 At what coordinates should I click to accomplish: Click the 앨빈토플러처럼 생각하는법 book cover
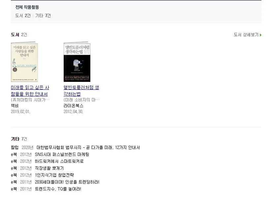click(77, 62)
